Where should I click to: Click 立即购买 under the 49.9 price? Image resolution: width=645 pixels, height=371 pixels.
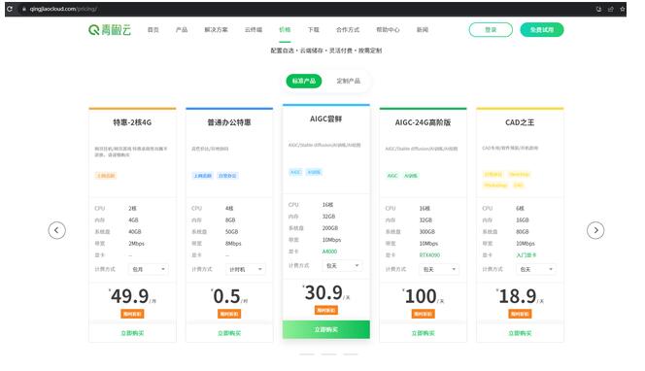(132, 333)
